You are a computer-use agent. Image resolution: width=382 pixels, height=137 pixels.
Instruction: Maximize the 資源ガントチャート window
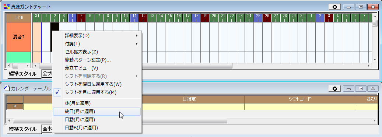361,7
